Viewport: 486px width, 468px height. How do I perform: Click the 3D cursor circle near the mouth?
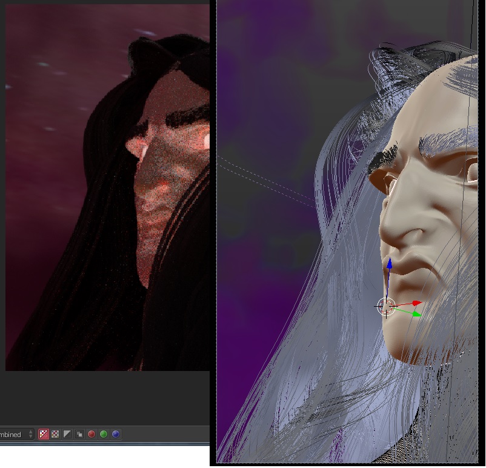point(386,306)
